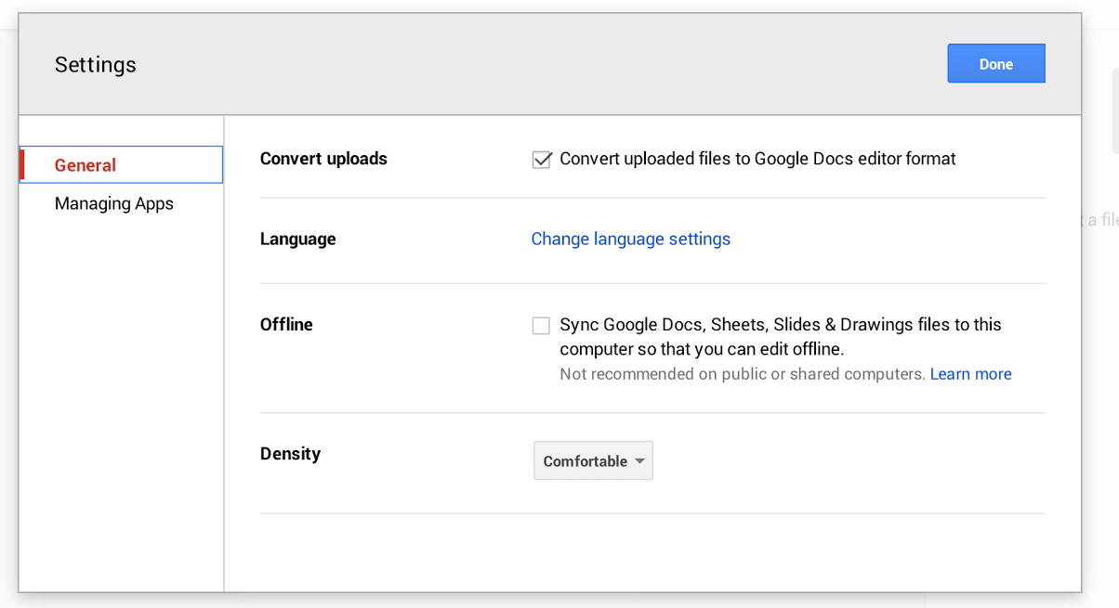Click the red marker beside General

coord(22,165)
